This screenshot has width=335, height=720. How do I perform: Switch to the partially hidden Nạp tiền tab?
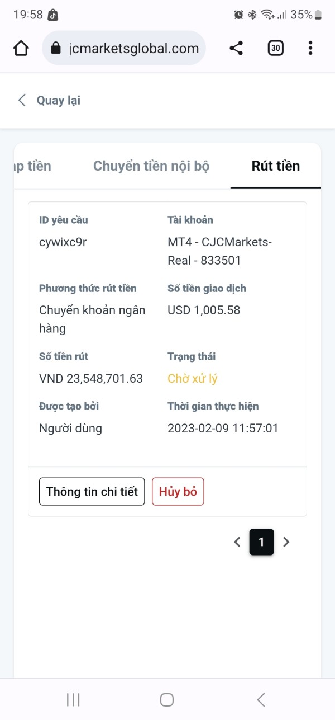[x=33, y=166]
